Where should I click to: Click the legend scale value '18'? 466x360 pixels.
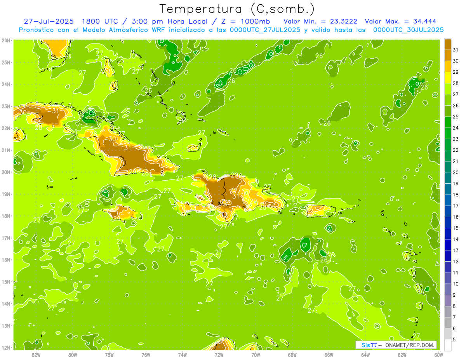coord(456,195)
